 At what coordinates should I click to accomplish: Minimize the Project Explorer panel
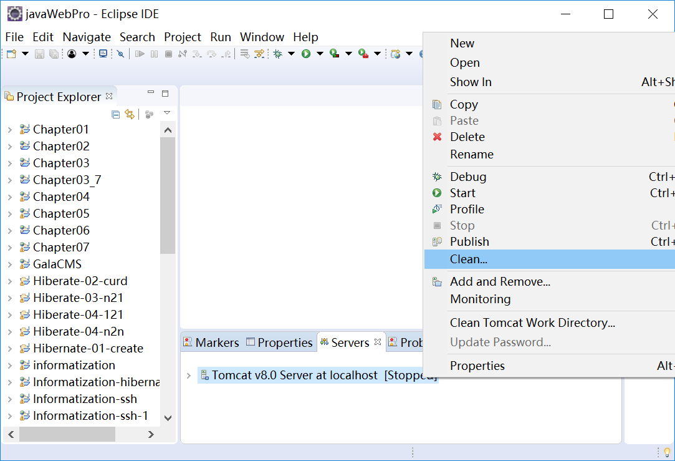(151, 92)
